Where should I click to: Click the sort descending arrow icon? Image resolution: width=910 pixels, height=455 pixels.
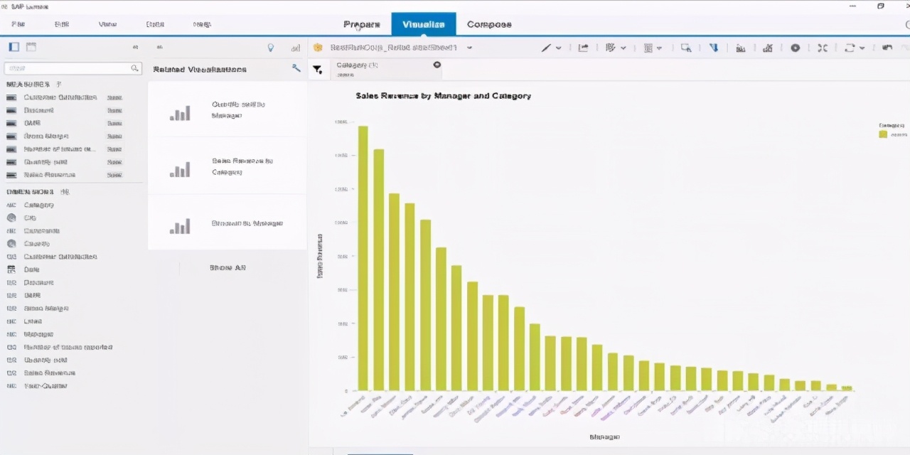click(714, 48)
